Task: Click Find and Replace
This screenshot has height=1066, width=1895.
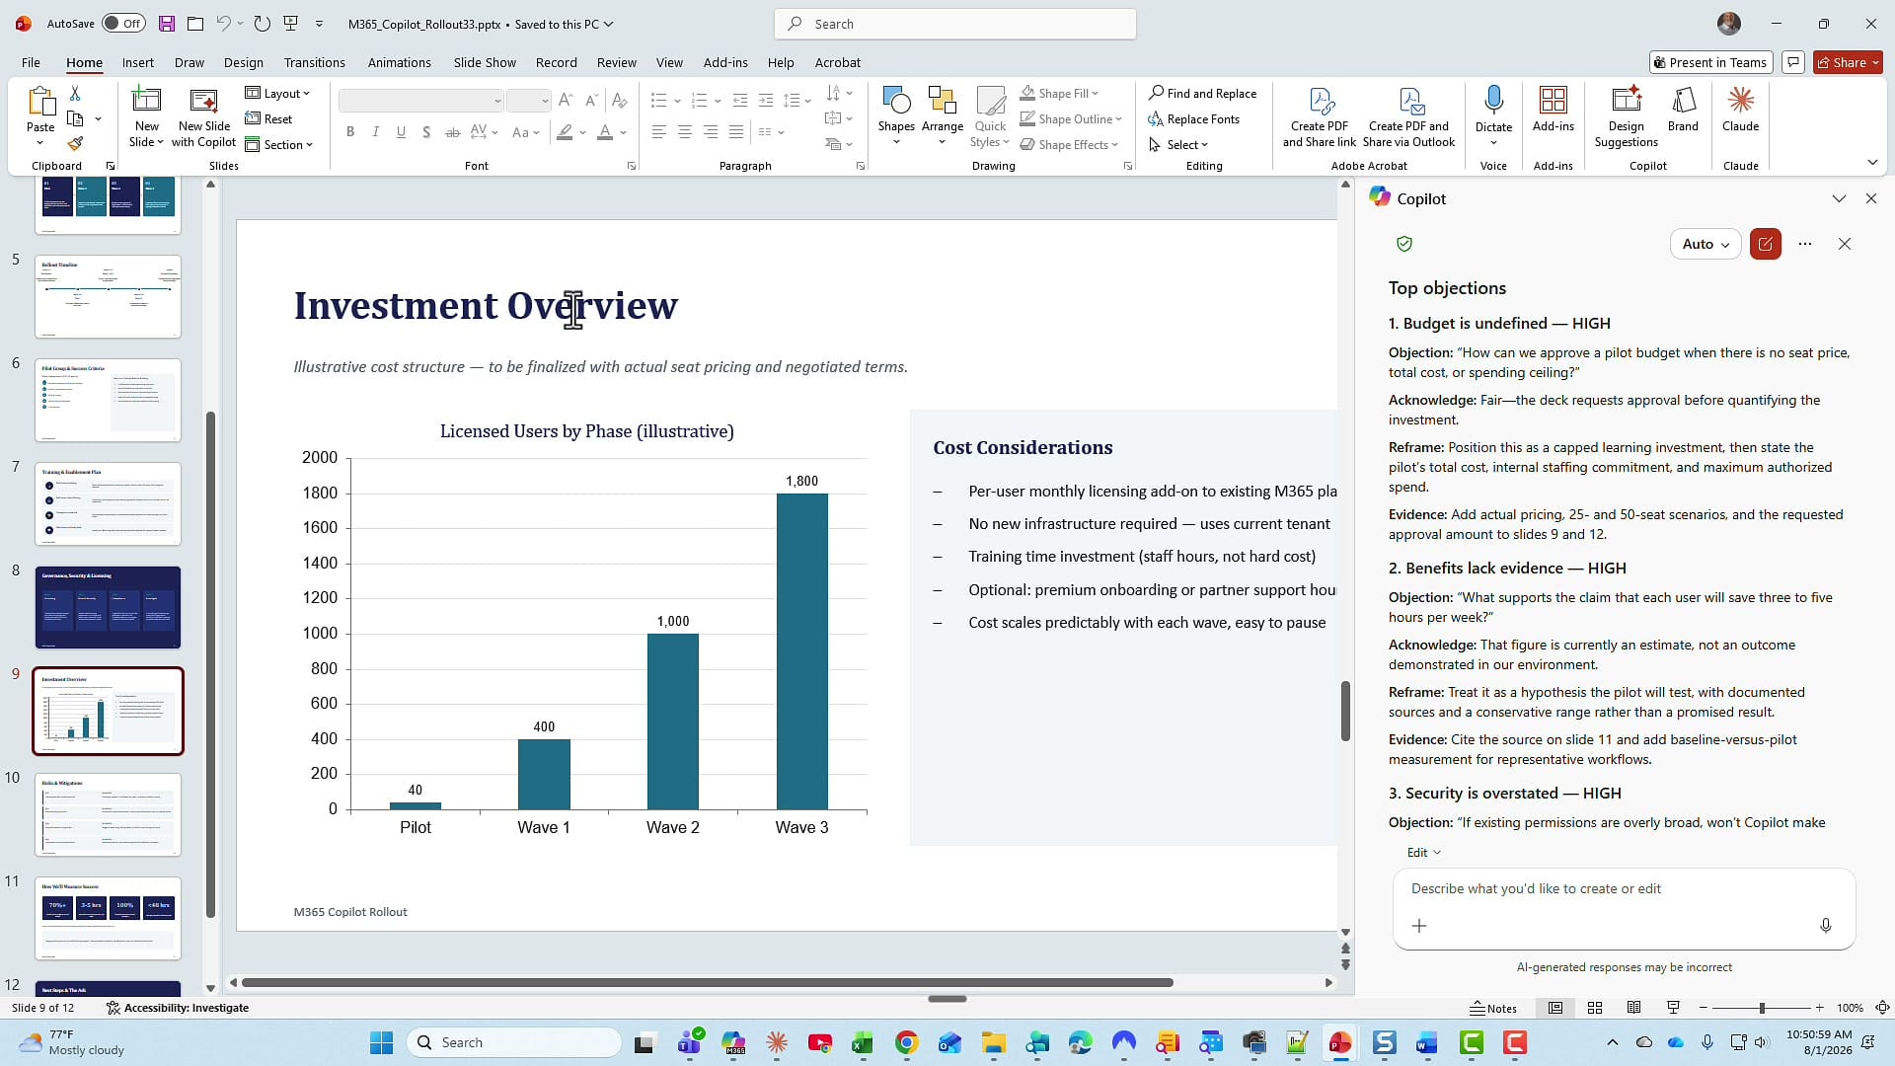Action: point(1202,93)
